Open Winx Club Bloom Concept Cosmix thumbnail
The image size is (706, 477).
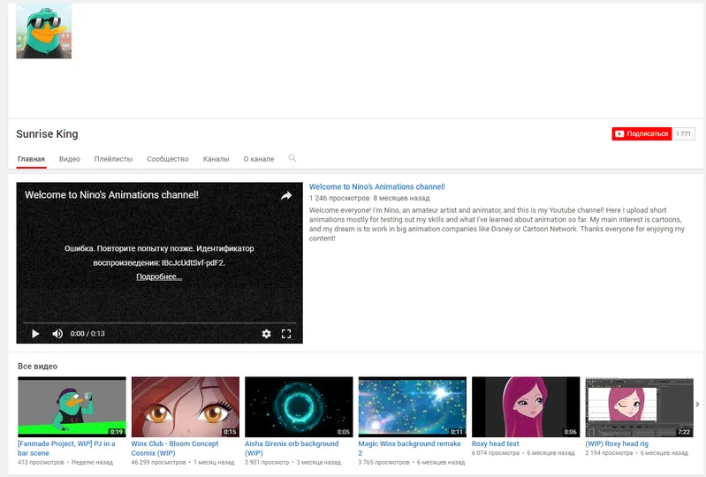tap(185, 406)
